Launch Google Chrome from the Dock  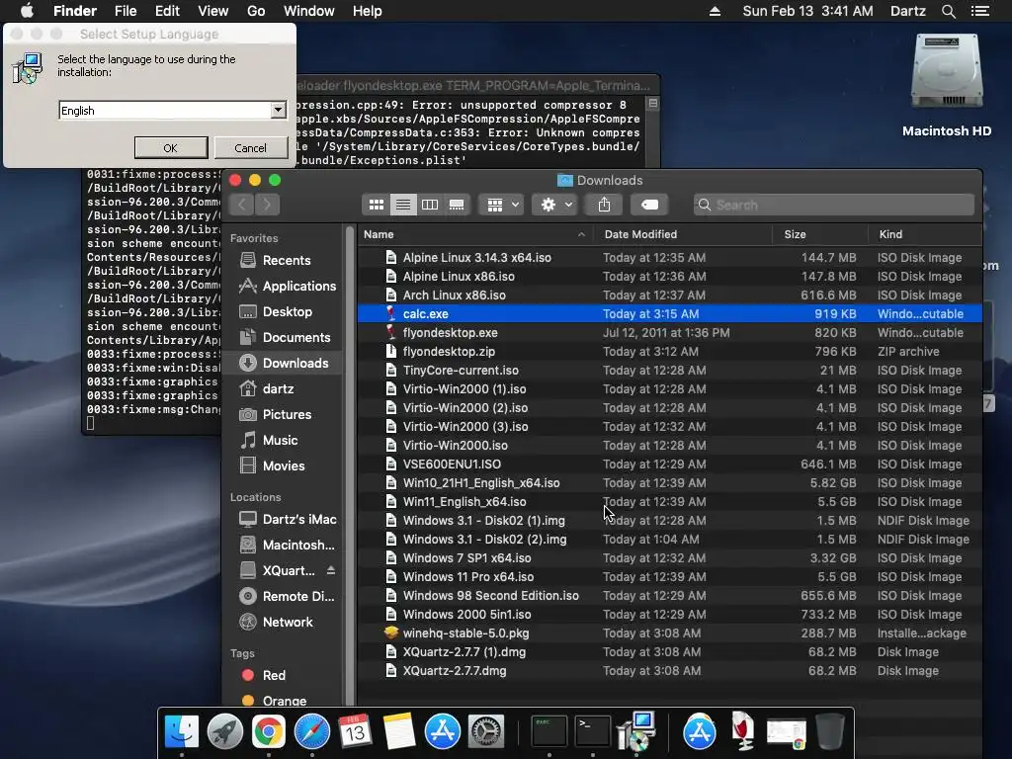pyautogui.click(x=269, y=732)
